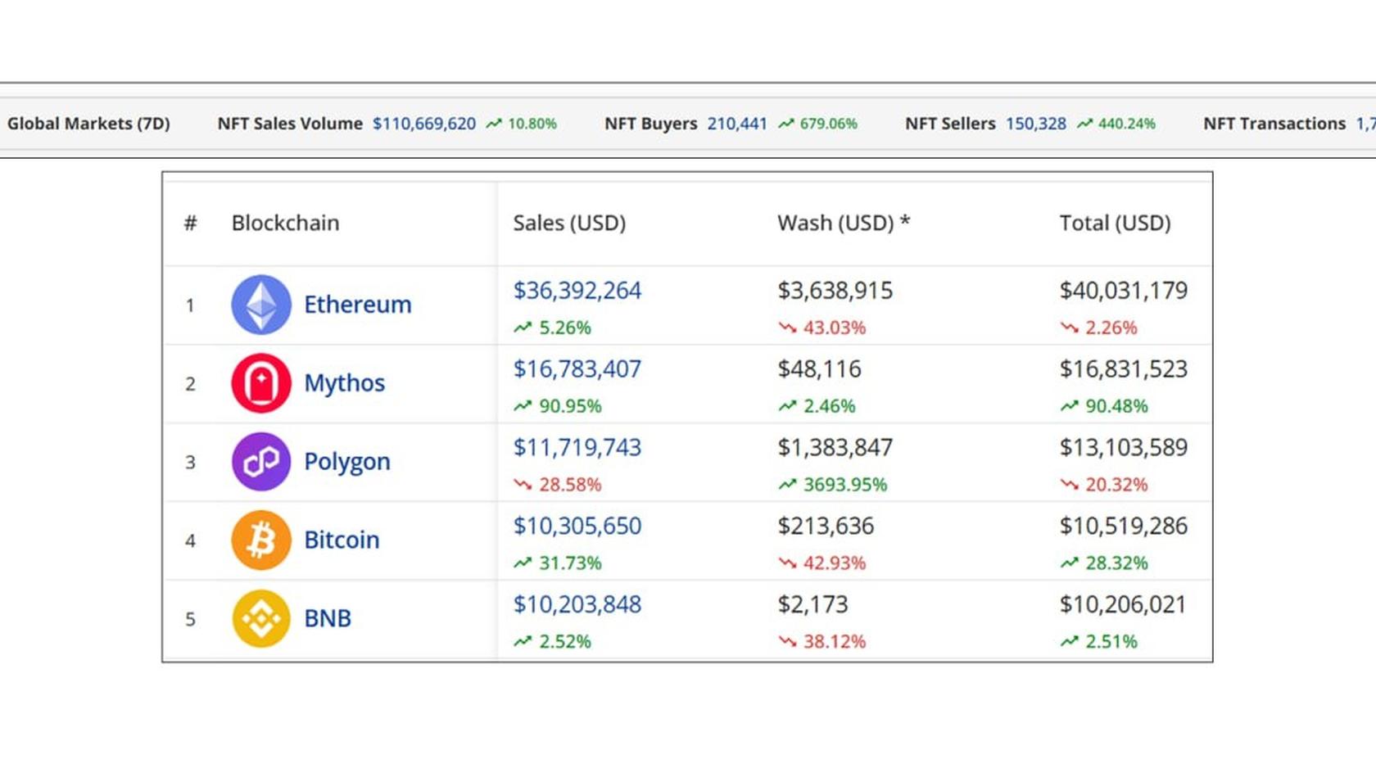
Task: Click the Global Markets (7D) label
Action: [x=88, y=124]
